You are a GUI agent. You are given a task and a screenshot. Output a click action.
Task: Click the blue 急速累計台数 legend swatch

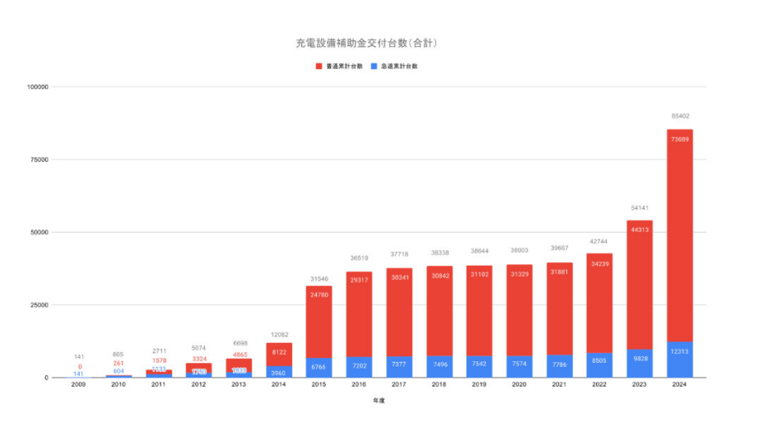(x=375, y=66)
